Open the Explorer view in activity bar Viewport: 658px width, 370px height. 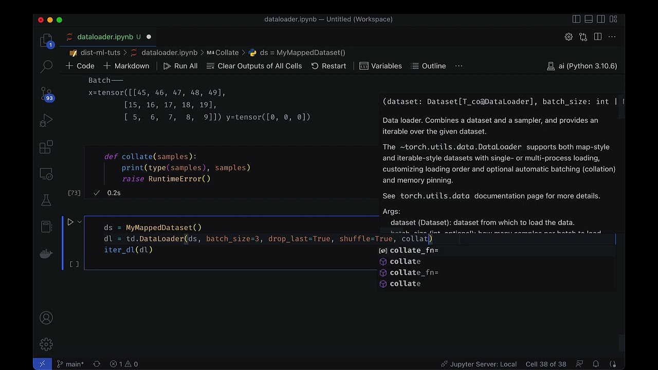(46, 40)
